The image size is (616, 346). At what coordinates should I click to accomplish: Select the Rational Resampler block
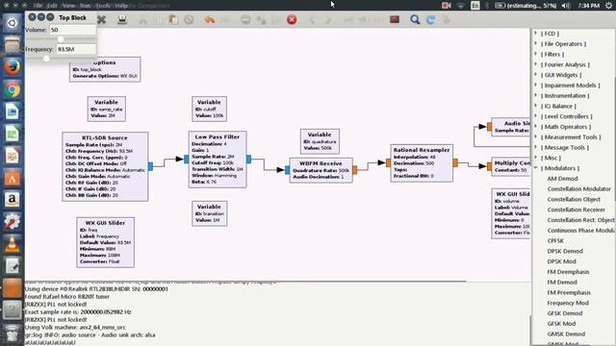point(422,162)
